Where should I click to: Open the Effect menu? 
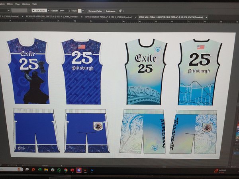[9, 4]
